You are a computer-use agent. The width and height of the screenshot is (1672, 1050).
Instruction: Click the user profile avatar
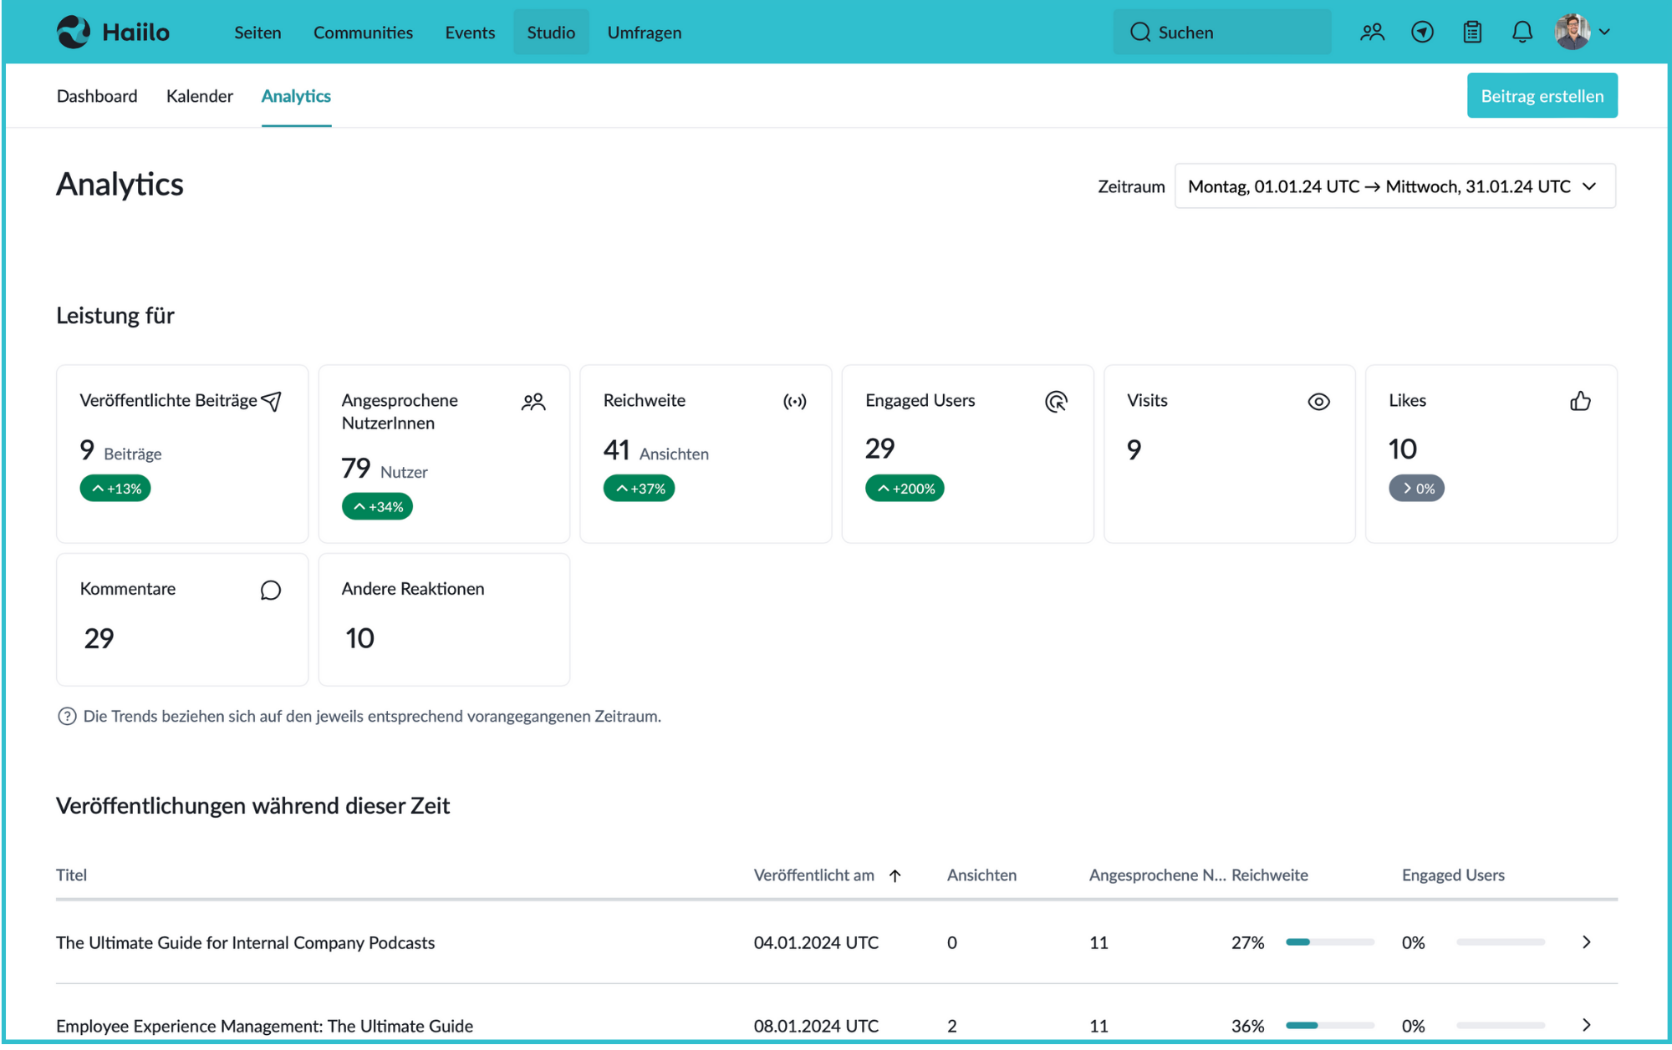pyautogui.click(x=1573, y=32)
